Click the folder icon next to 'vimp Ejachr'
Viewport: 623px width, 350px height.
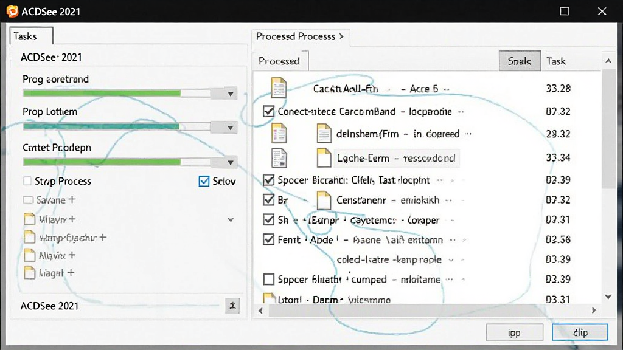point(29,237)
